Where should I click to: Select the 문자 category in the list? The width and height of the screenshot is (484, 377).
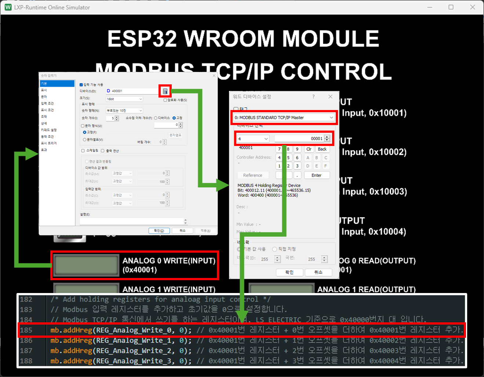click(x=44, y=97)
